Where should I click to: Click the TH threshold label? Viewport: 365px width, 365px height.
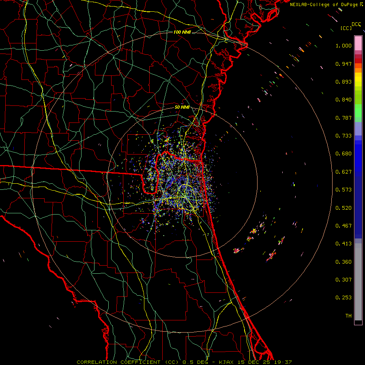348,316
